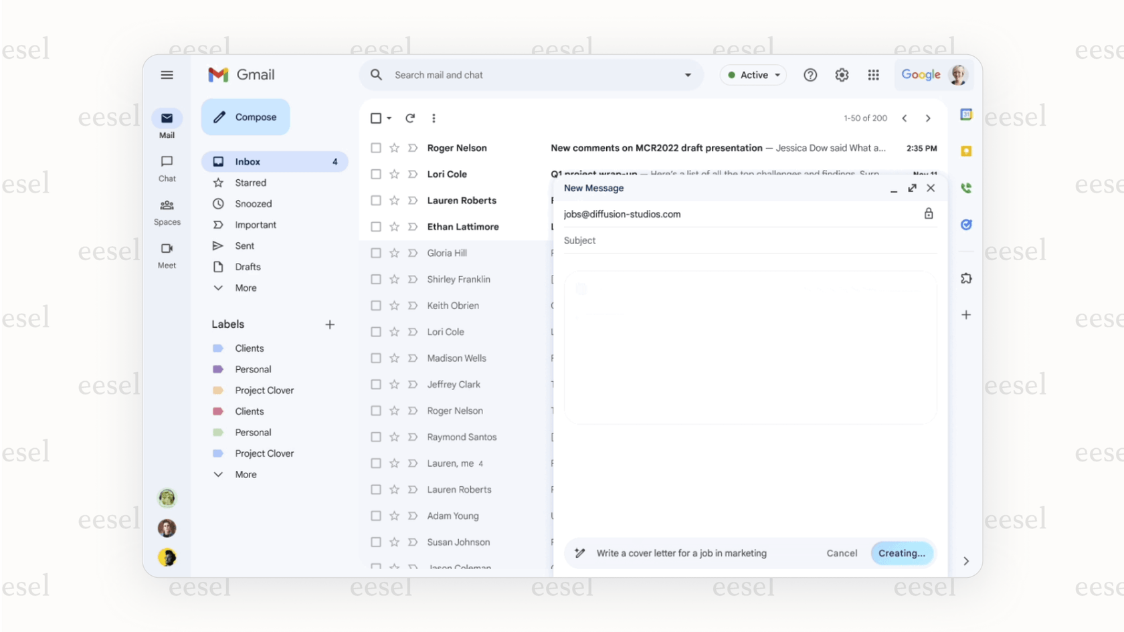Open Google Calendar in the side panel
1124x632 pixels.
[966, 114]
